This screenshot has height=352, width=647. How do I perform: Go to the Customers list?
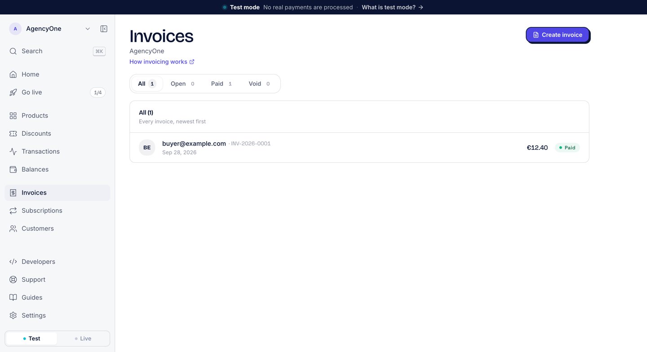tap(57, 229)
